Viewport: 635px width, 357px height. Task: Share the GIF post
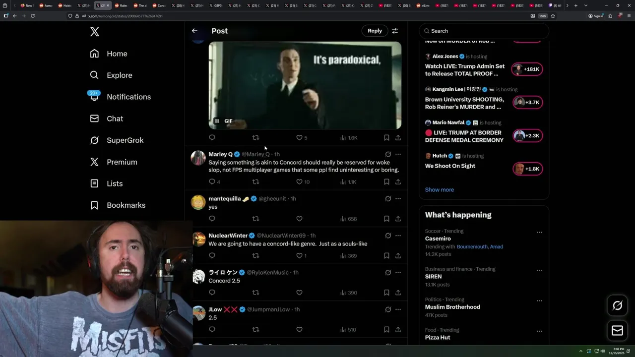[398, 137]
